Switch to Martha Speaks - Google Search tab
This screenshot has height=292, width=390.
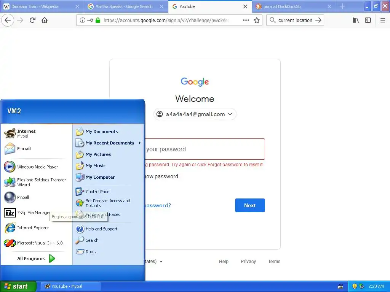click(x=126, y=6)
